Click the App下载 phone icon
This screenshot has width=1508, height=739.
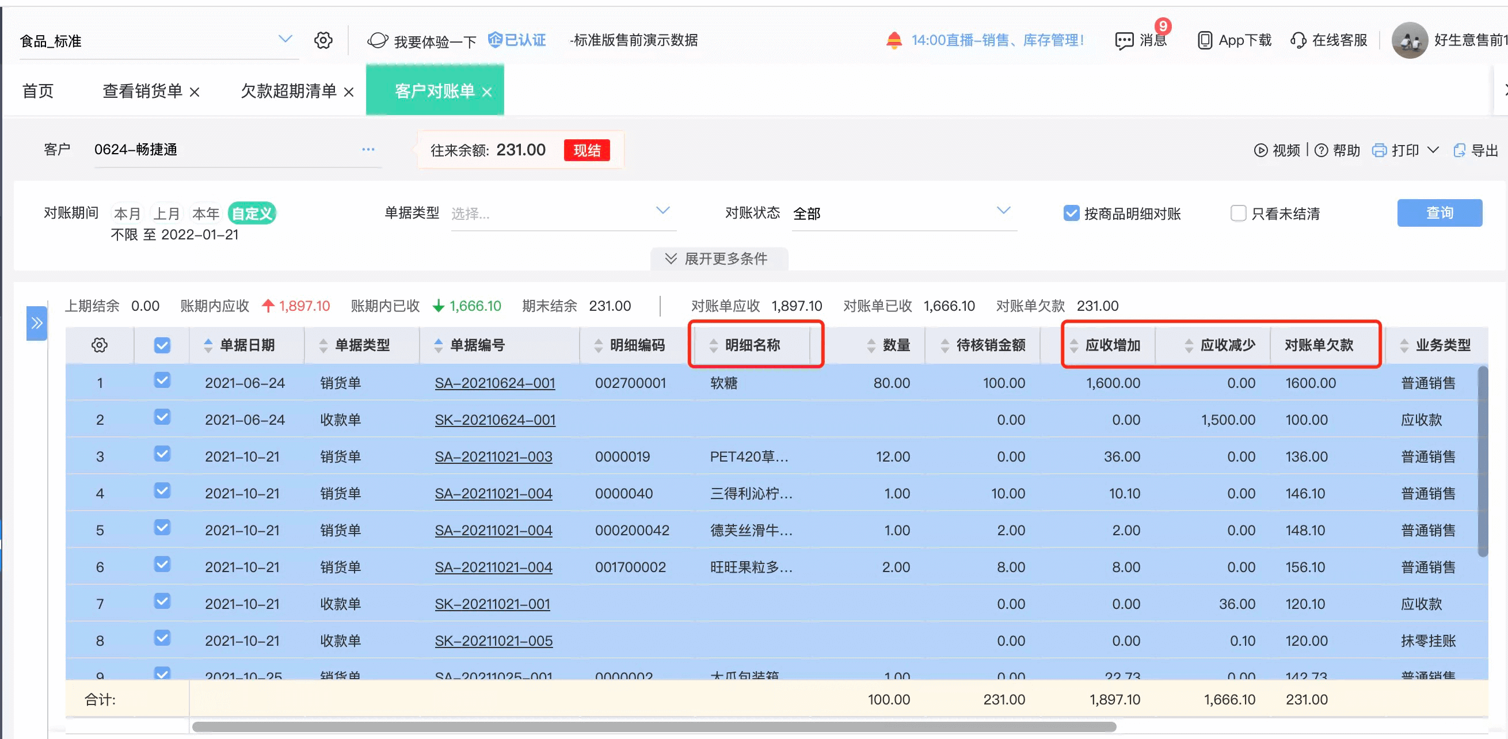[x=1204, y=40]
